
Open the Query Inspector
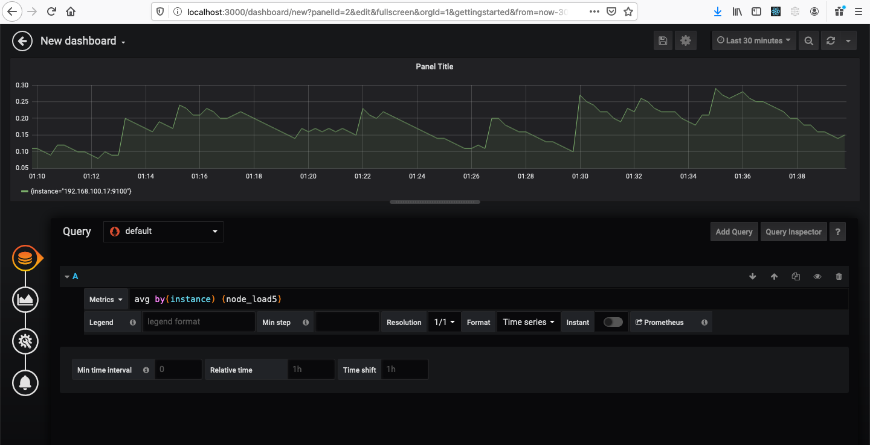click(x=793, y=232)
